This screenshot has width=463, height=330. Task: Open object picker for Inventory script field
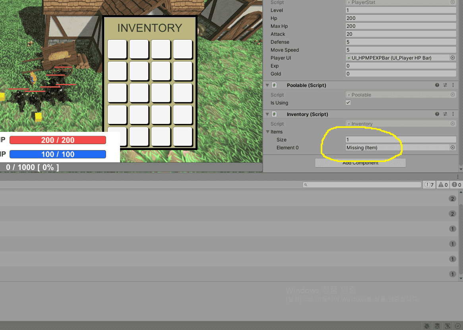[x=453, y=124]
